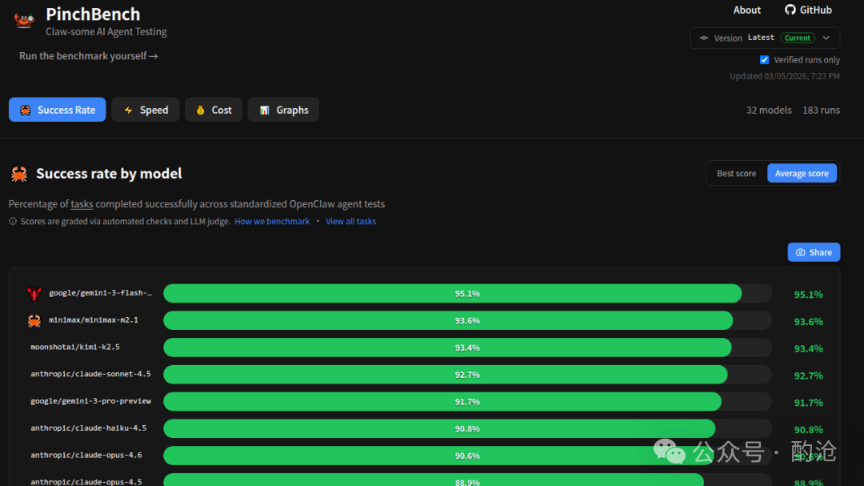
Task: Click the GitHub octocat icon
Action: point(790,10)
